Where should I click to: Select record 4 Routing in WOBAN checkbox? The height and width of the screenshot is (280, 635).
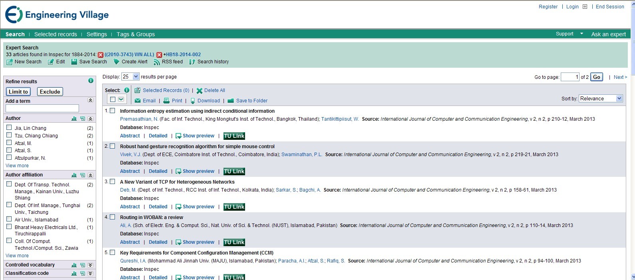[113, 217]
